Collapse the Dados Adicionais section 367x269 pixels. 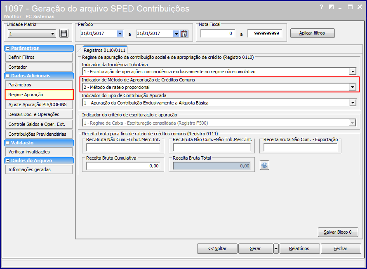point(8,76)
